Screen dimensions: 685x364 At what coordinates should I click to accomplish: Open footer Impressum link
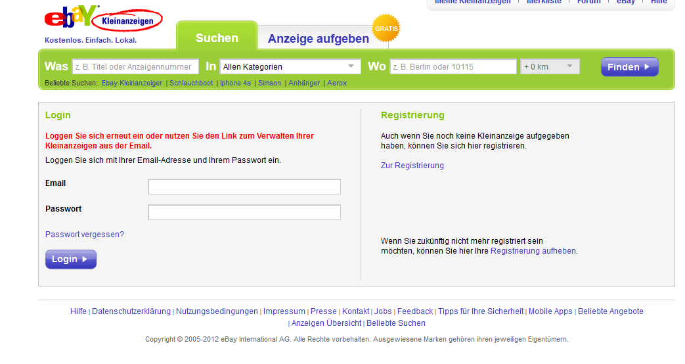(x=284, y=311)
